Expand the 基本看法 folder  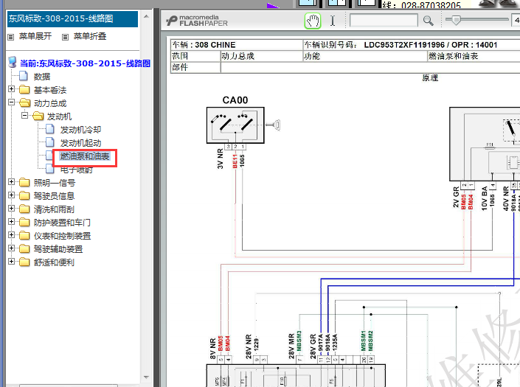click(11, 89)
